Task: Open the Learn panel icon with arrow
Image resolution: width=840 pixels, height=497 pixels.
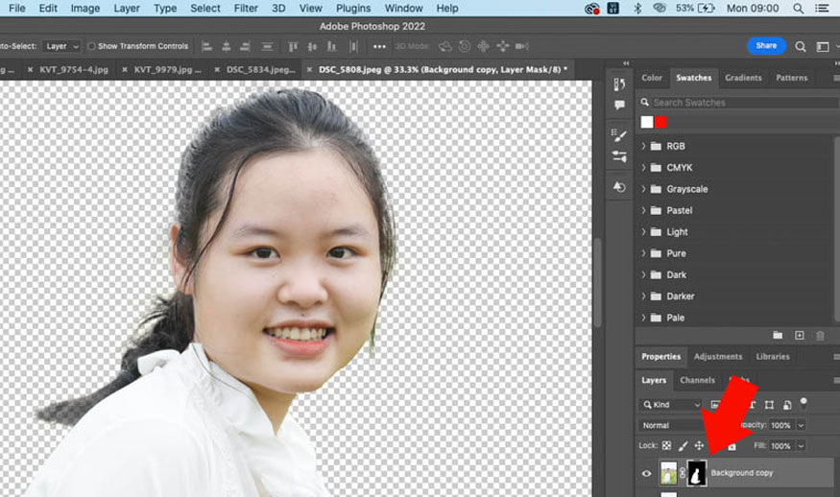Action: pos(619,187)
